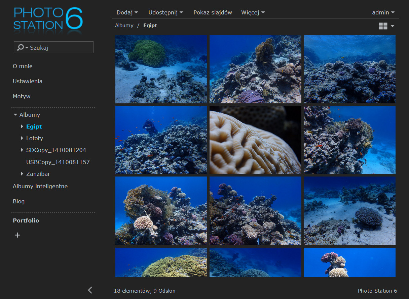Screen dimensions: 409x299
Task: Start Pokaz slajdów slideshow
Action: coord(213,12)
